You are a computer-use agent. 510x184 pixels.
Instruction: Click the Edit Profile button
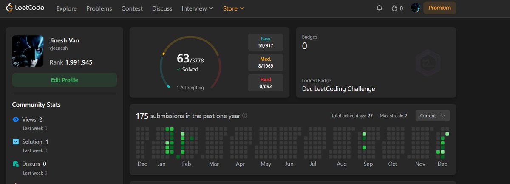[64, 80]
